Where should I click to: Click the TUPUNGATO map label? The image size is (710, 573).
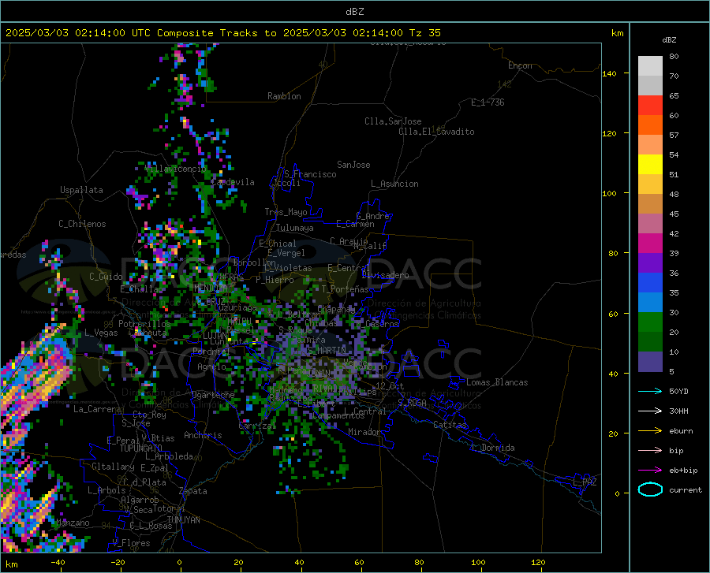141,448
